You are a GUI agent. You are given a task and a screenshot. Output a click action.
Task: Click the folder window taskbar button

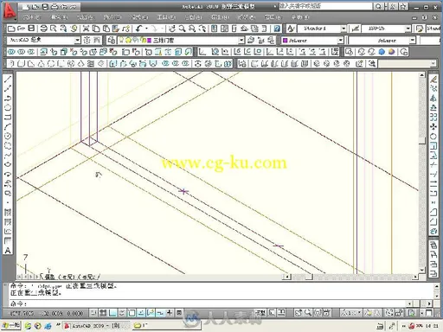tap(166, 326)
